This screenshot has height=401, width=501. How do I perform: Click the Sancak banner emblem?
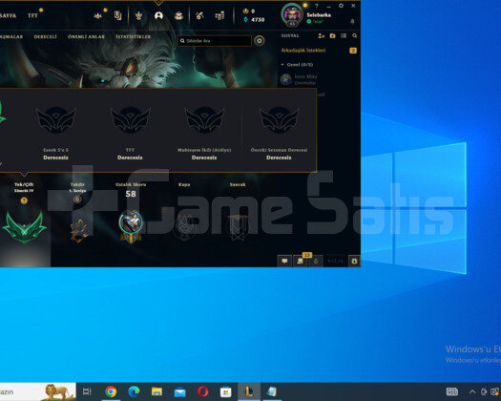238,227
